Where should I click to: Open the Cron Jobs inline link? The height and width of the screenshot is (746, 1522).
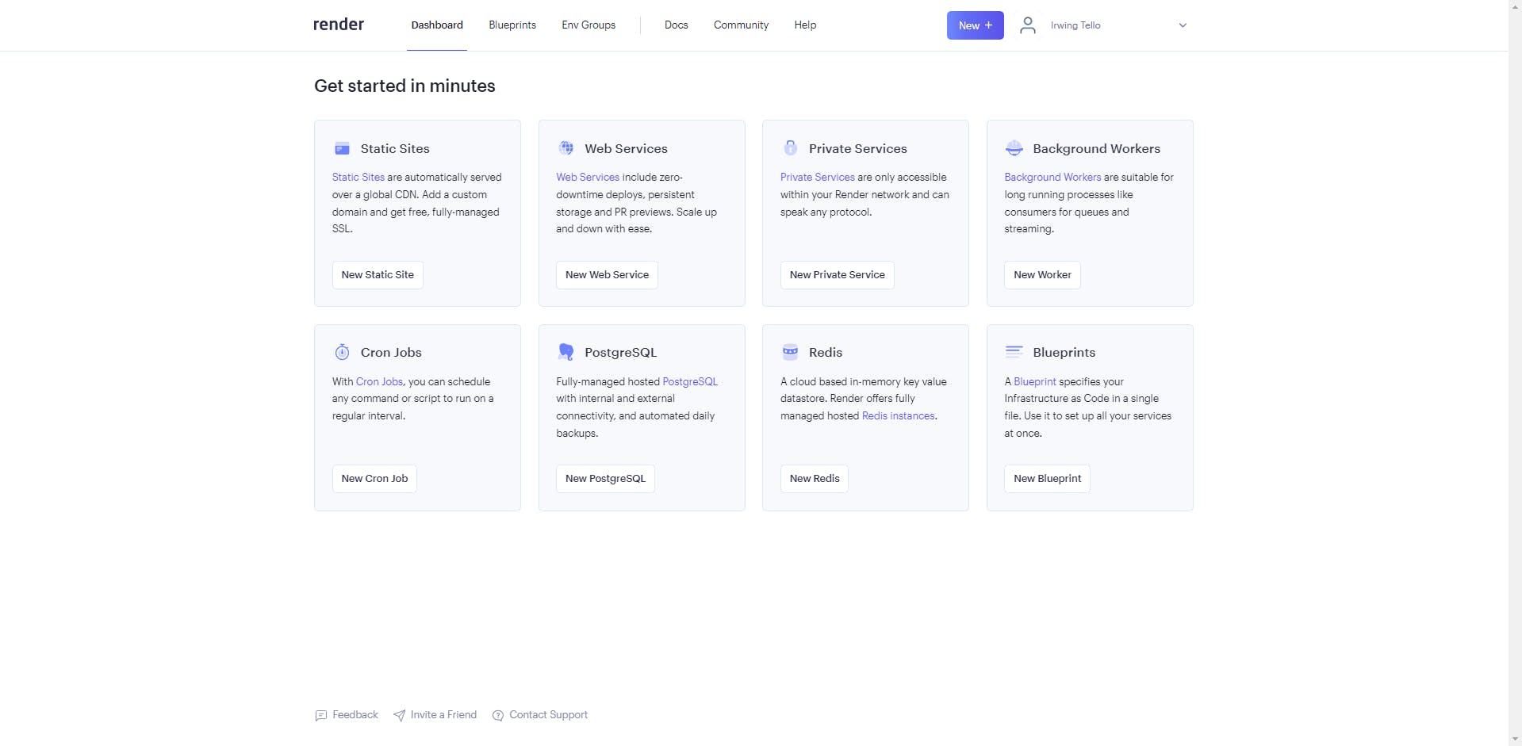[379, 381]
